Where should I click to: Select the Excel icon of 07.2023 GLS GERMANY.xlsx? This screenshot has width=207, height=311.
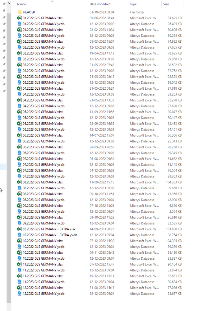(19, 170)
